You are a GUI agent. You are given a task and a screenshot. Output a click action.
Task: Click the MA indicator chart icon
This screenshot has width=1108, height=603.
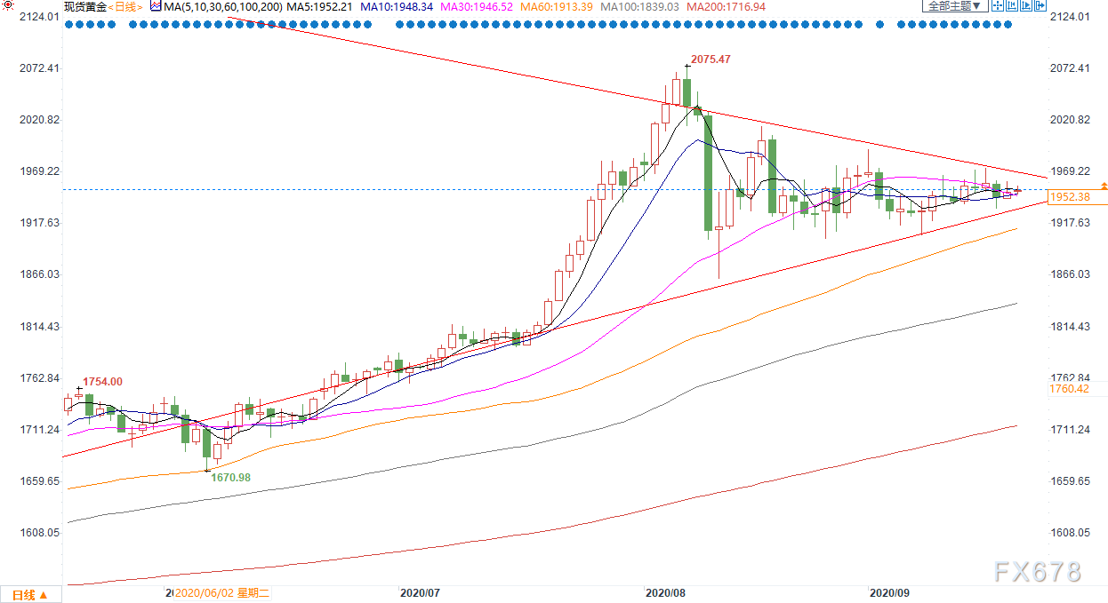(x=156, y=6)
